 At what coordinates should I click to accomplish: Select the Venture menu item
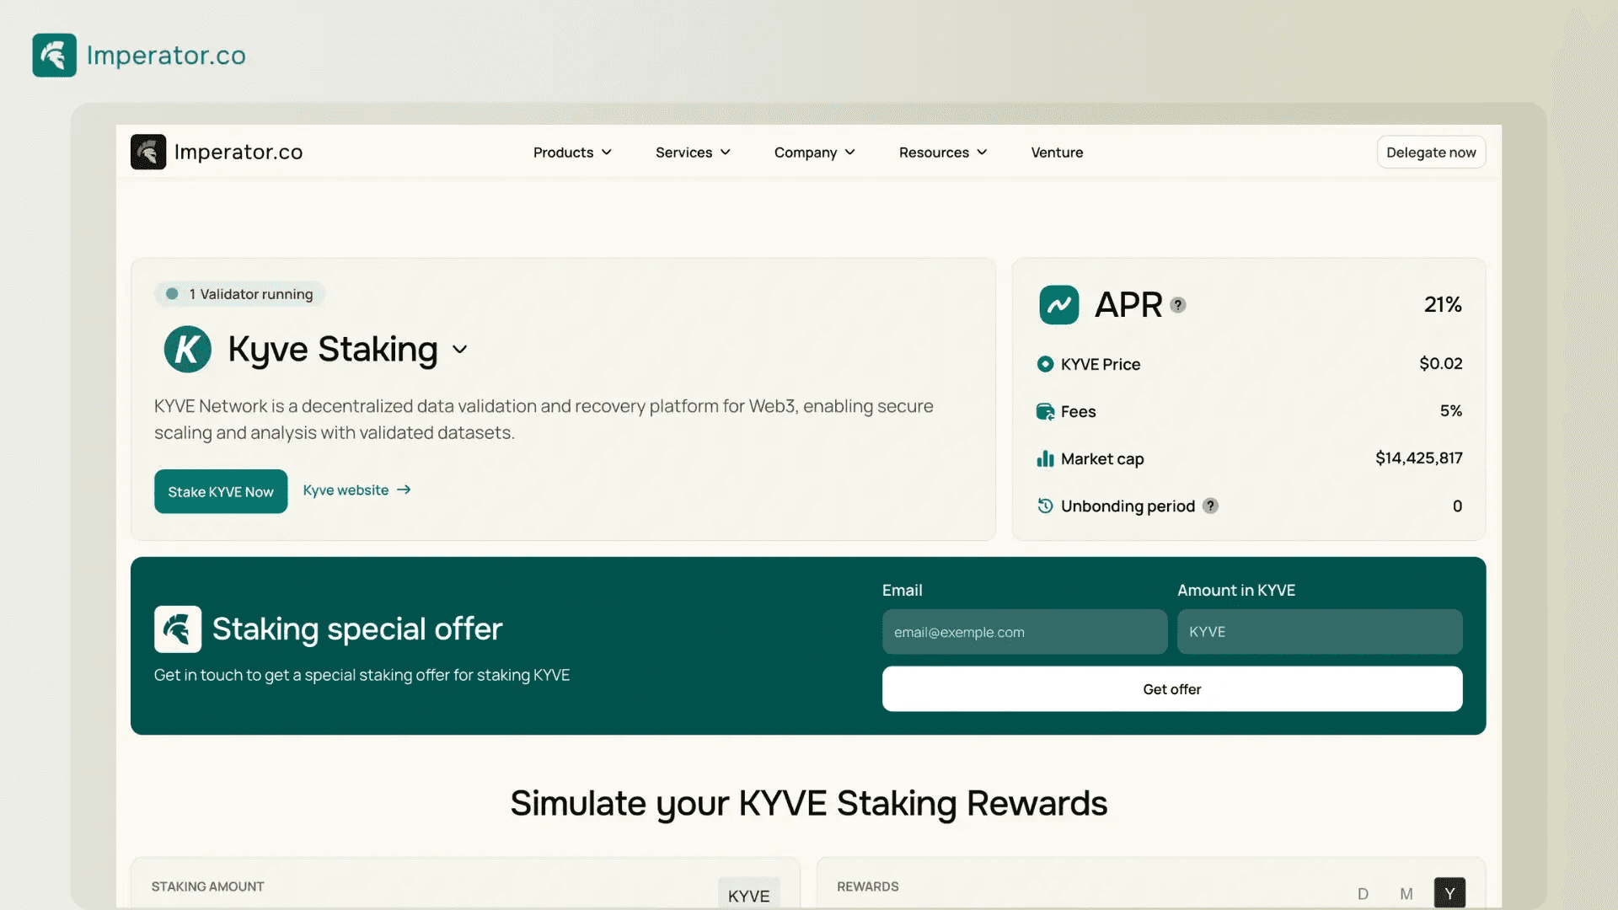pos(1057,151)
